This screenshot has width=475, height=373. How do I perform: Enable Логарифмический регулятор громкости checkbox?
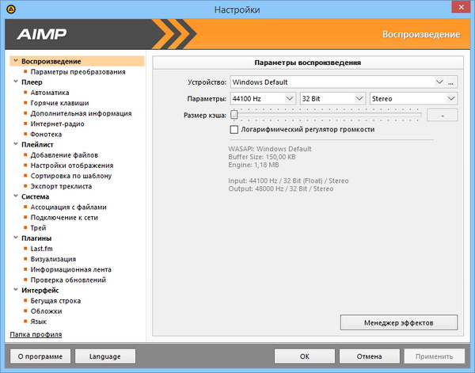[x=234, y=130]
